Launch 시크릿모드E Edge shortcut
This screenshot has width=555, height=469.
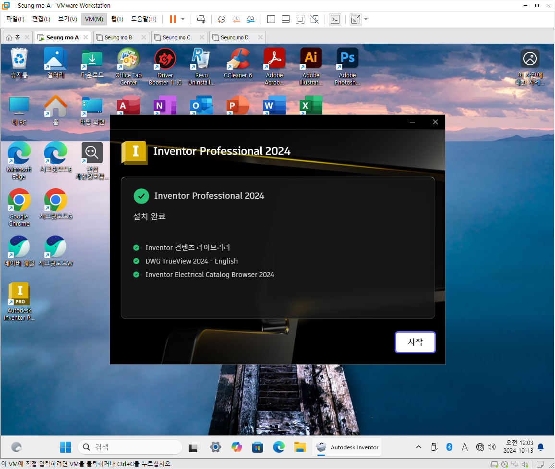[56, 157]
